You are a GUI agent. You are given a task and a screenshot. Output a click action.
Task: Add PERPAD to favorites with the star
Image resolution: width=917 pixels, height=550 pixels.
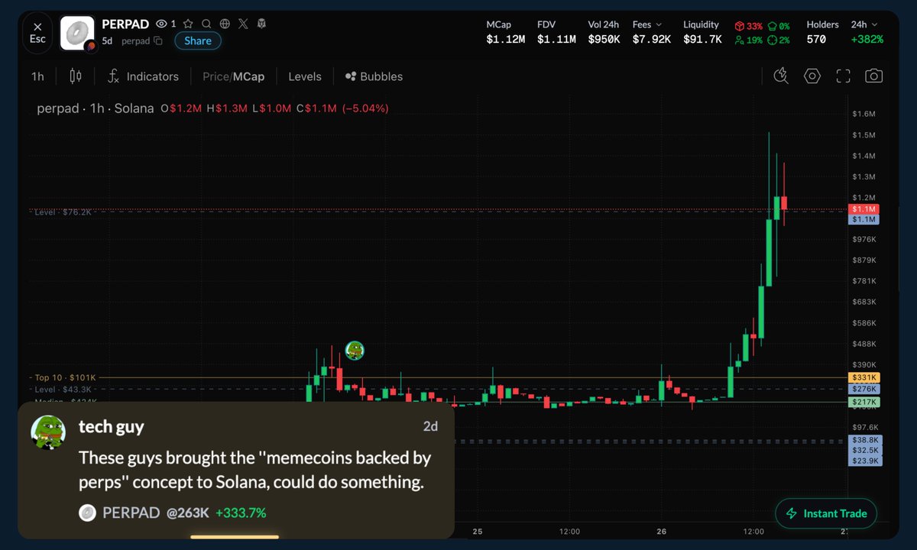point(188,24)
